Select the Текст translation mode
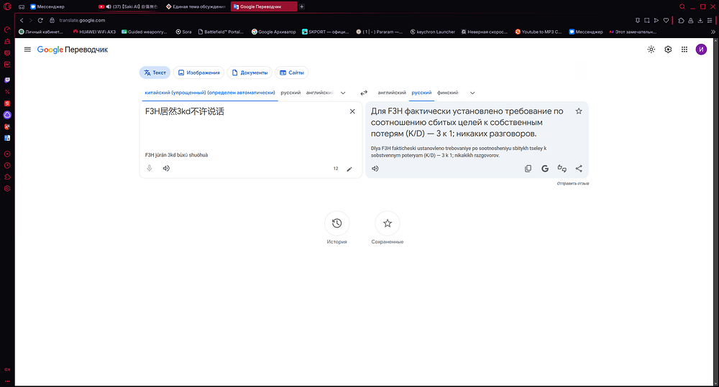 pyautogui.click(x=155, y=73)
